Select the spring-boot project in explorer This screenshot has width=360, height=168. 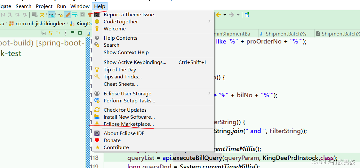42,43
